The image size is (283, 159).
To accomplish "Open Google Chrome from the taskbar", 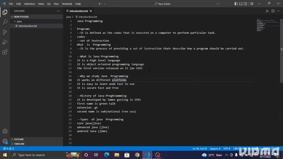I will [x=137, y=155].
